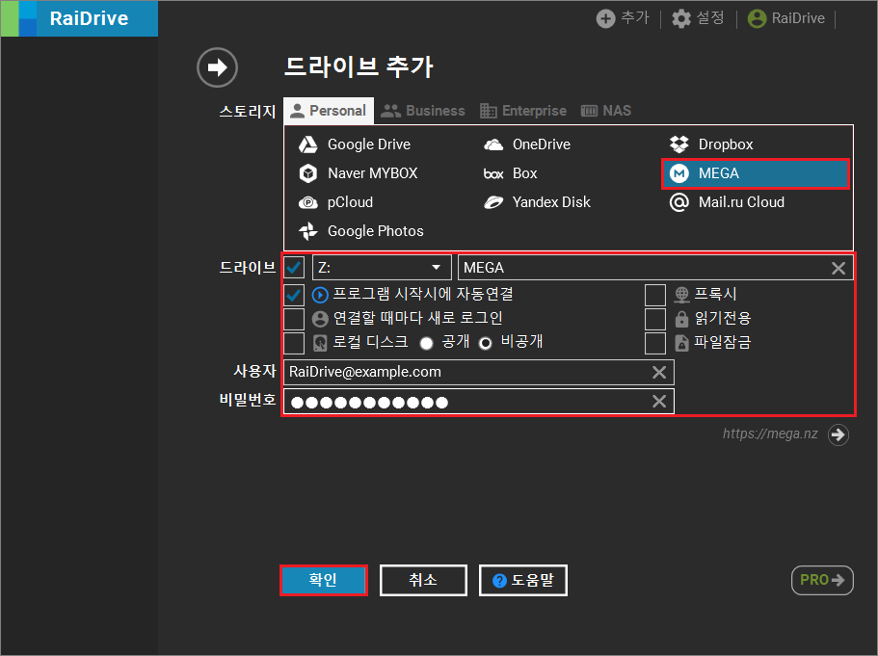Click the 프록시 globe icon
878x656 pixels.
click(681, 295)
